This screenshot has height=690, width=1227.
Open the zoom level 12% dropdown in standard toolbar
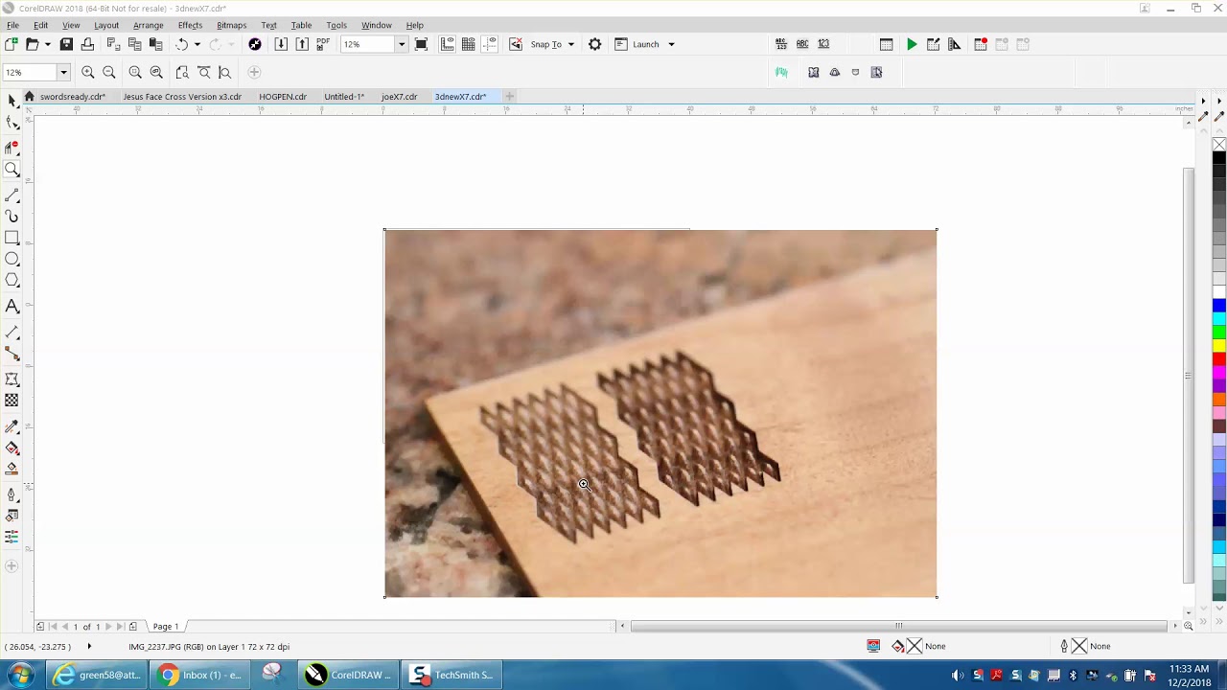point(402,44)
